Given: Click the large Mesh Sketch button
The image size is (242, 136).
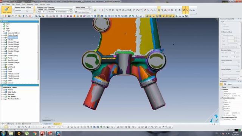Looking at the screenshot, I should [x=7, y=10].
